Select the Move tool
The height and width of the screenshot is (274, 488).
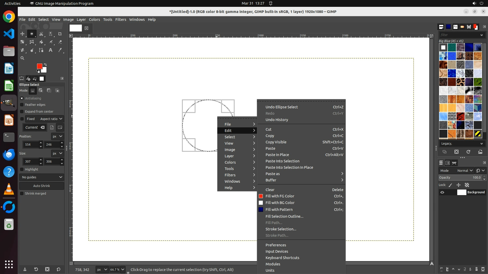[22, 34]
